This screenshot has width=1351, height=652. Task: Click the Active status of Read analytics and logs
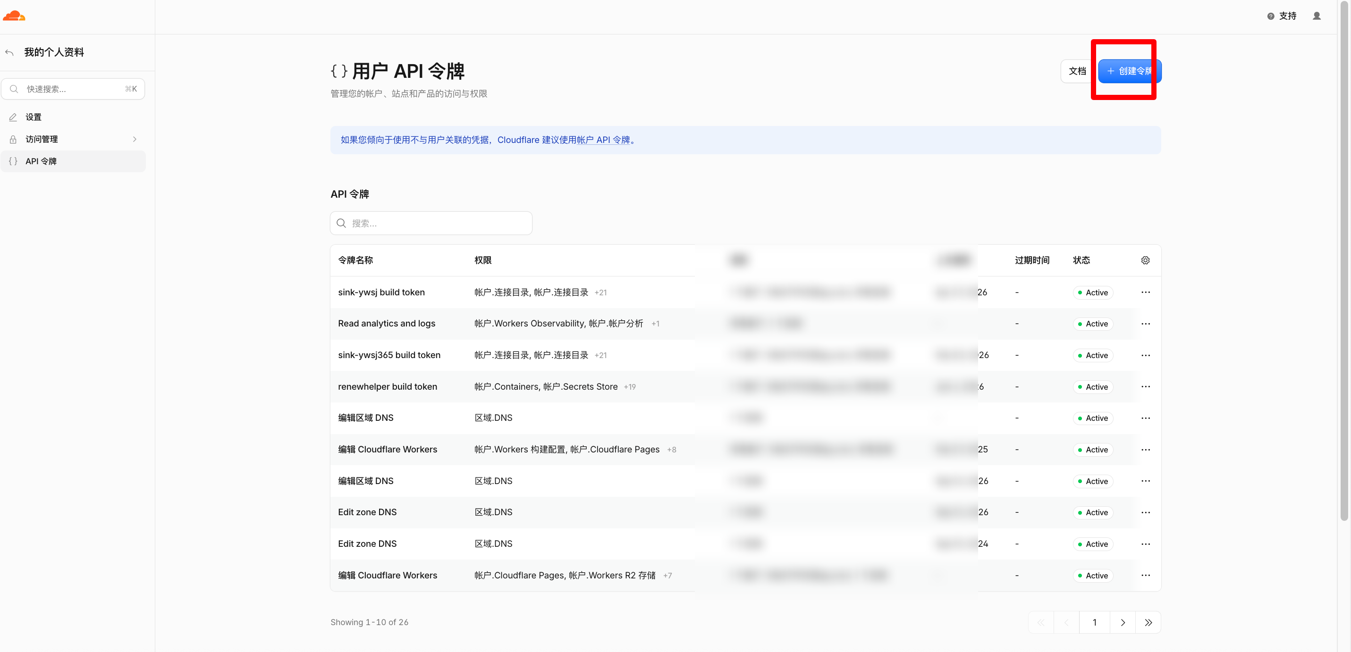pyautogui.click(x=1093, y=324)
